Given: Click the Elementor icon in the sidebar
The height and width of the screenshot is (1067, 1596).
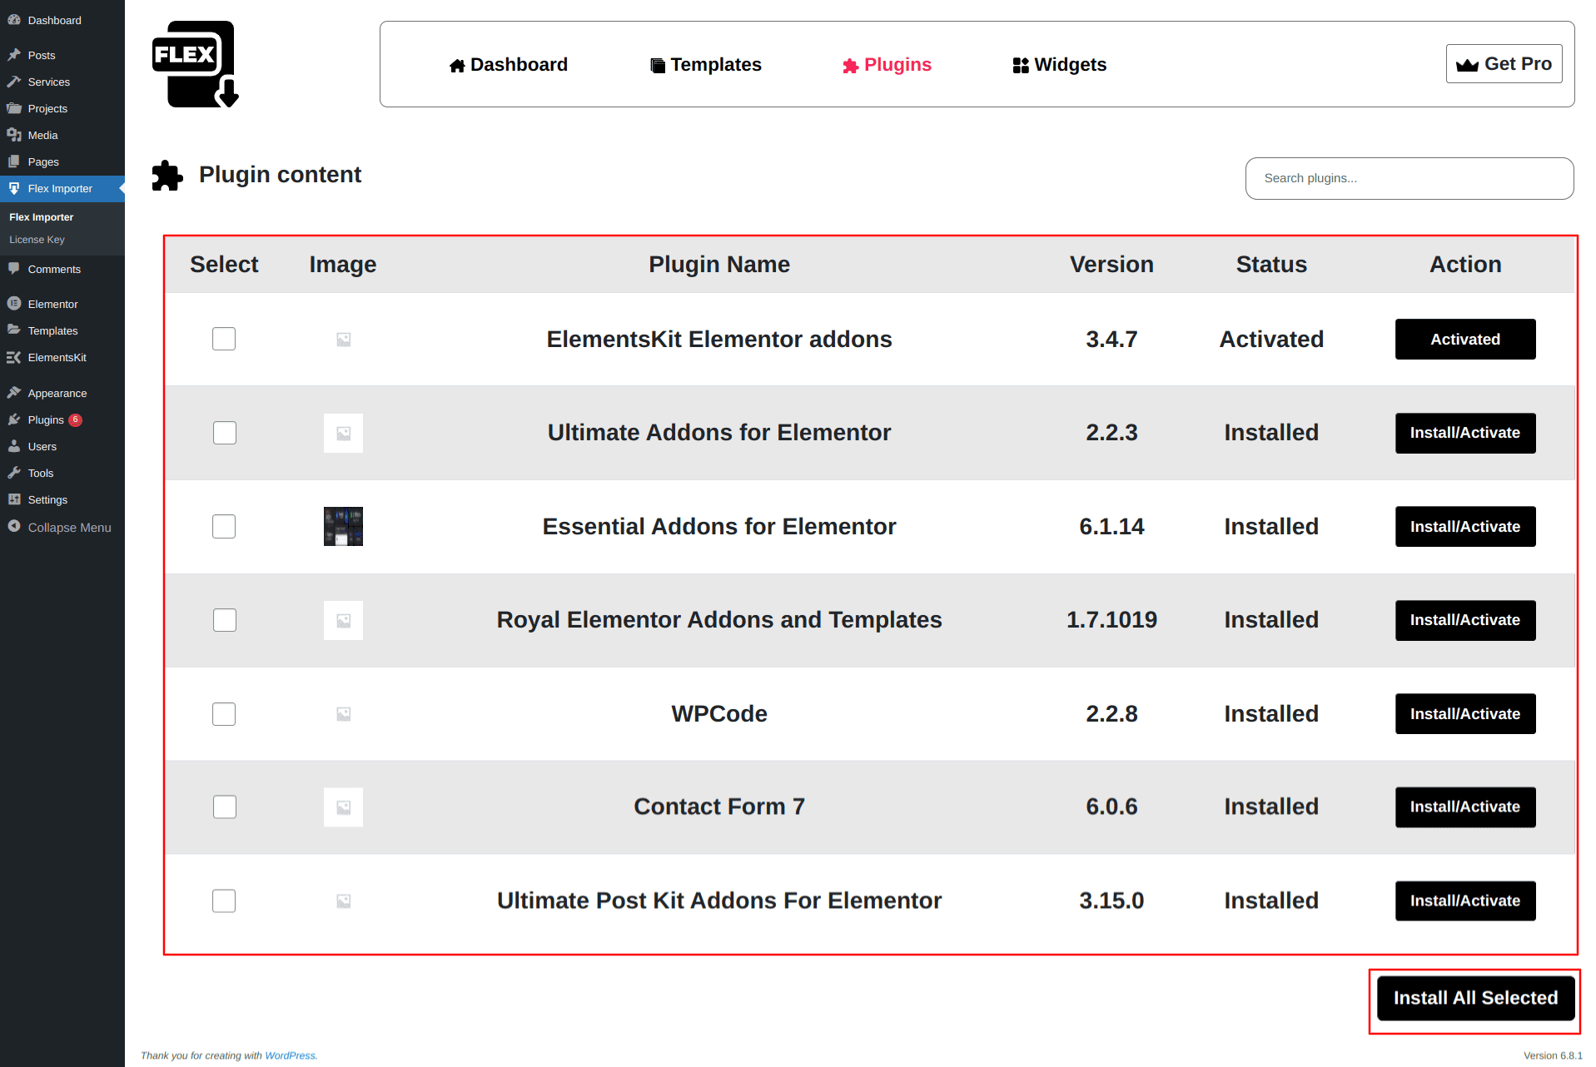Looking at the screenshot, I should 14,304.
